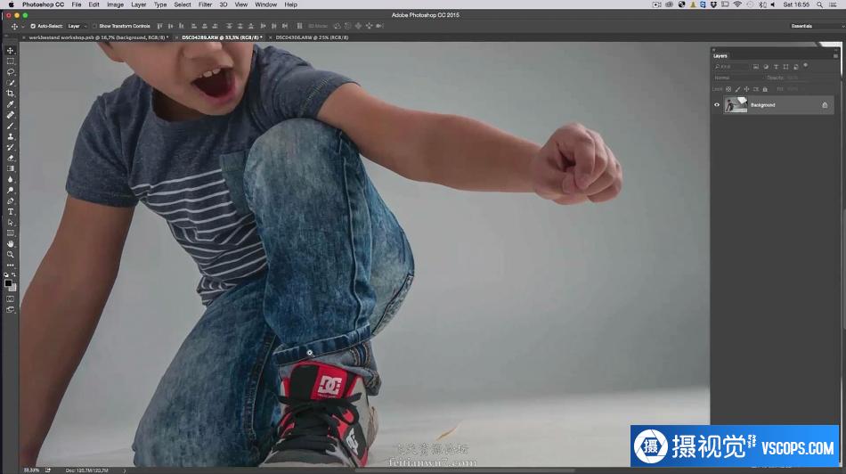Viewport: 846px width, 474px height.
Task: Toggle shape layers filter in Layers panel
Action: pos(785,67)
